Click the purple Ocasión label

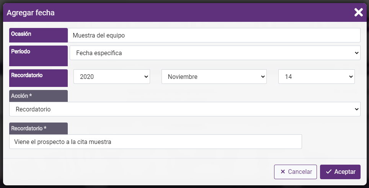(x=38, y=35)
